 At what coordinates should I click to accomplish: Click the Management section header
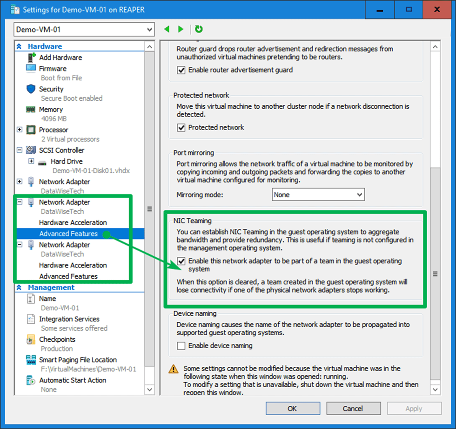(51, 287)
